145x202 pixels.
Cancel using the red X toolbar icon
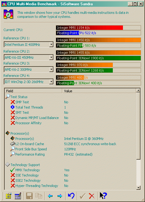pos(92,196)
